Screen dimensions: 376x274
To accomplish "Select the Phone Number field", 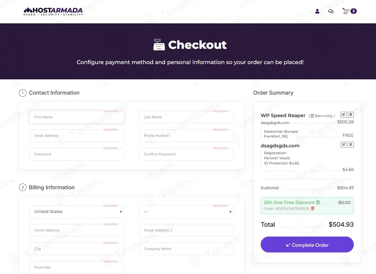I will (x=186, y=136).
